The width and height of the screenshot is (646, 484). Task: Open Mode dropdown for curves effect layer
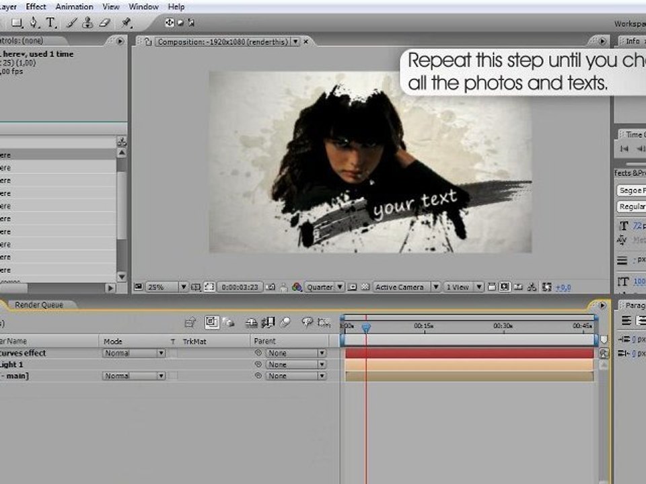click(134, 353)
